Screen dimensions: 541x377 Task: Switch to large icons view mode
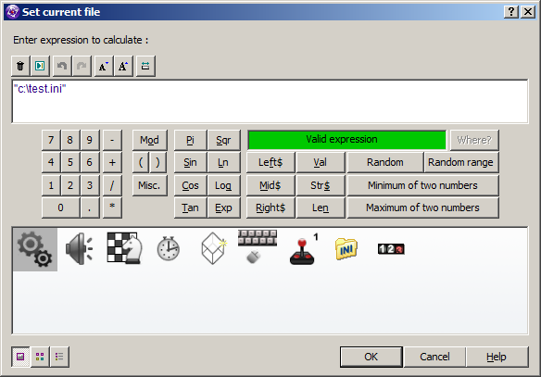(20, 357)
